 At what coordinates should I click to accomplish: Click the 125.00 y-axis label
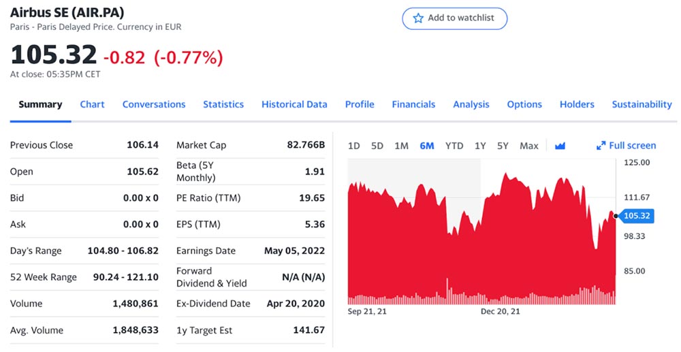637,163
